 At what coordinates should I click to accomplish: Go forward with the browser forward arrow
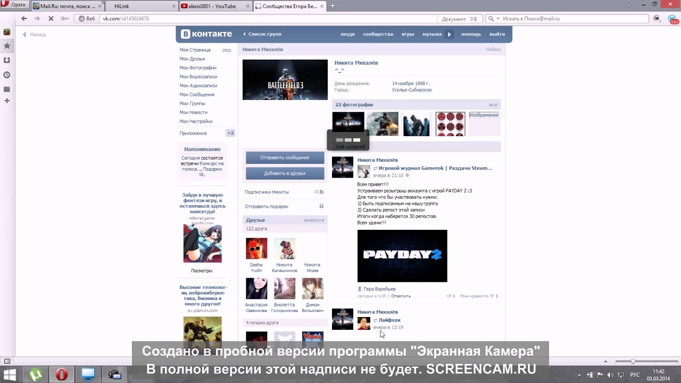coord(37,19)
